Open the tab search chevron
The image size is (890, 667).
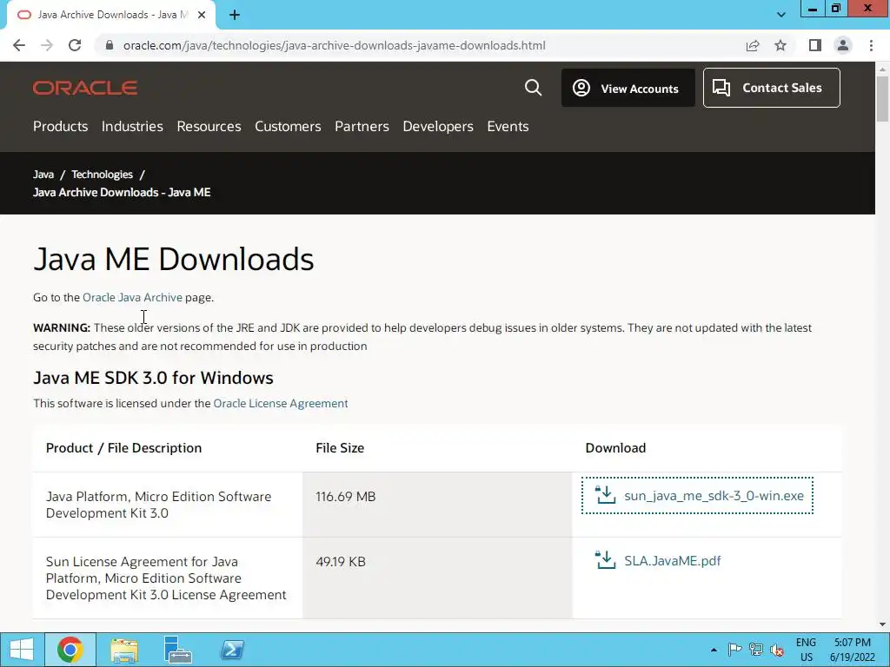click(x=781, y=15)
